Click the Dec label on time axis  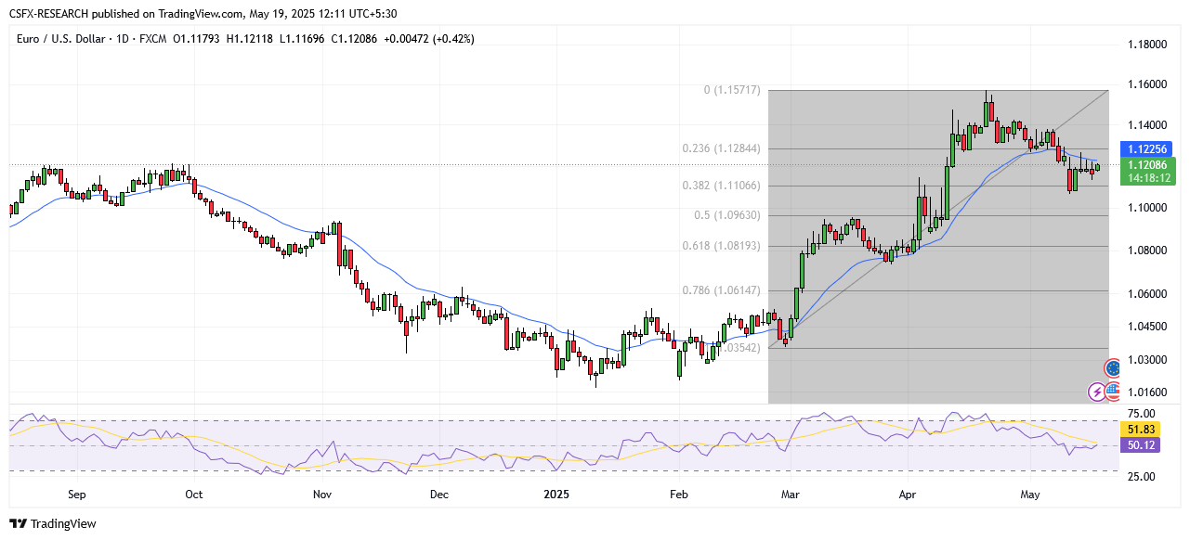[x=440, y=495]
